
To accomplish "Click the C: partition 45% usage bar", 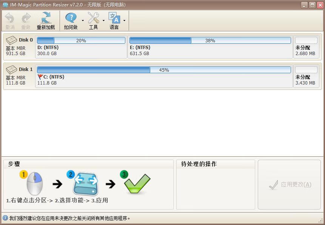I will coord(164,70).
